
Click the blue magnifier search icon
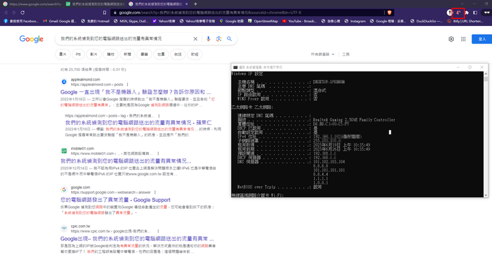click(x=230, y=39)
